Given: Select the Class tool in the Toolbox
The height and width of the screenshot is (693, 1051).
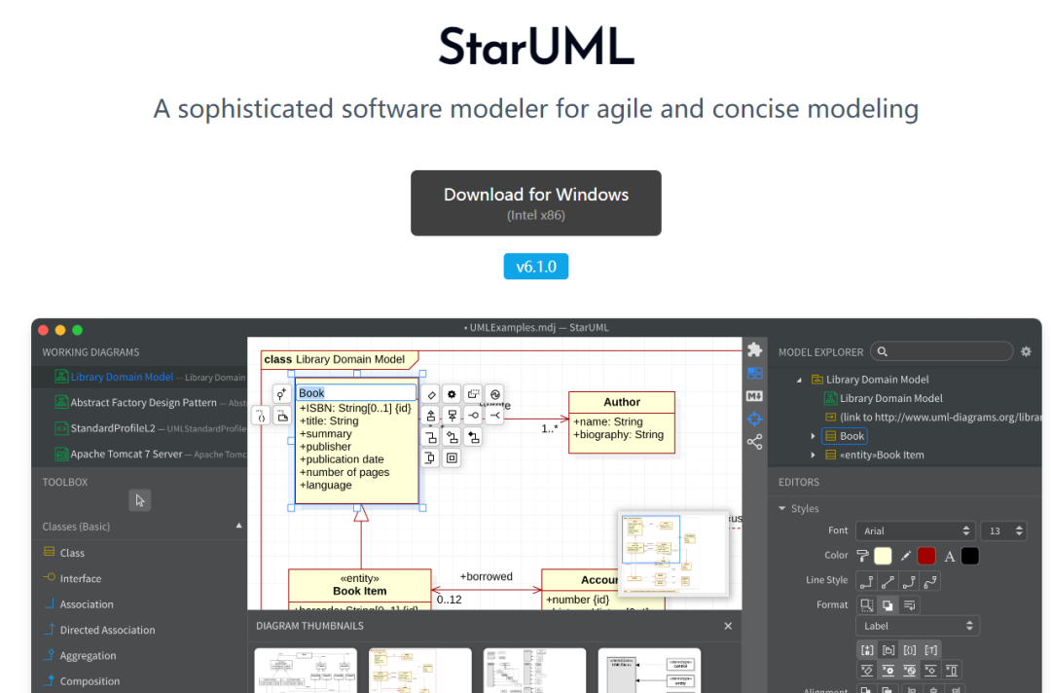Looking at the screenshot, I should click(x=70, y=552).
